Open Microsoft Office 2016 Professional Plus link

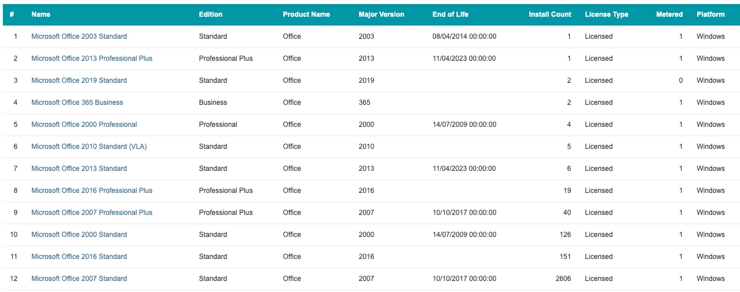coord(92,191)
